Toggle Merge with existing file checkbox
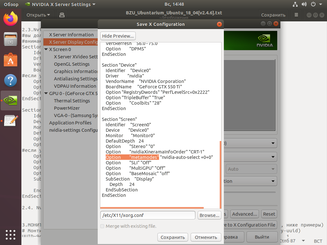This screenshot has height=245, width=327. (x=102, y=226)
